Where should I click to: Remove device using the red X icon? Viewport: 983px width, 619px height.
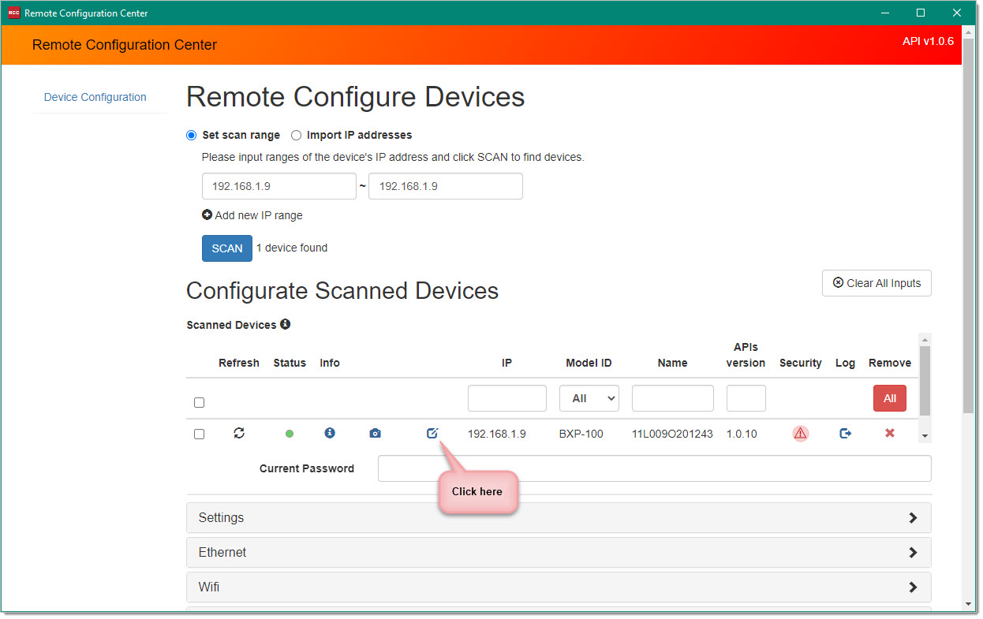(x=889, y=433)
